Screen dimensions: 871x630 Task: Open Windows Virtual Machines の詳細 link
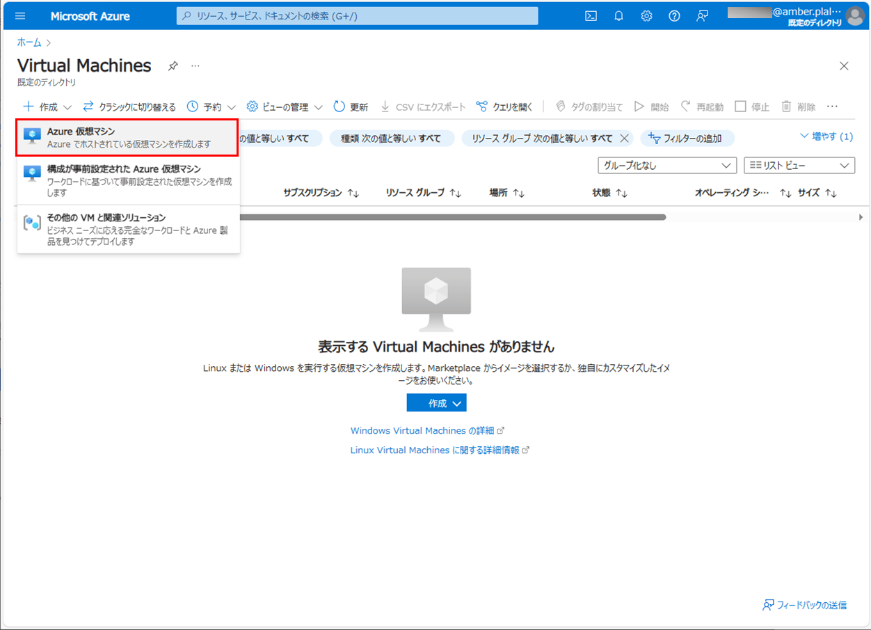pyautogui.click(x=427, y=431)
